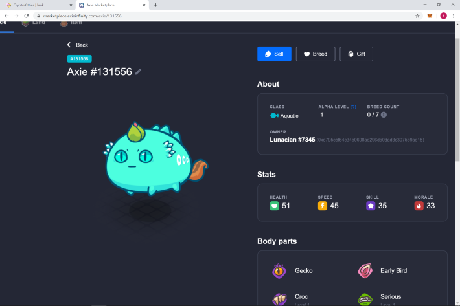Click the Back link above the Axie
460x306 pixels.
click(78, 45)
